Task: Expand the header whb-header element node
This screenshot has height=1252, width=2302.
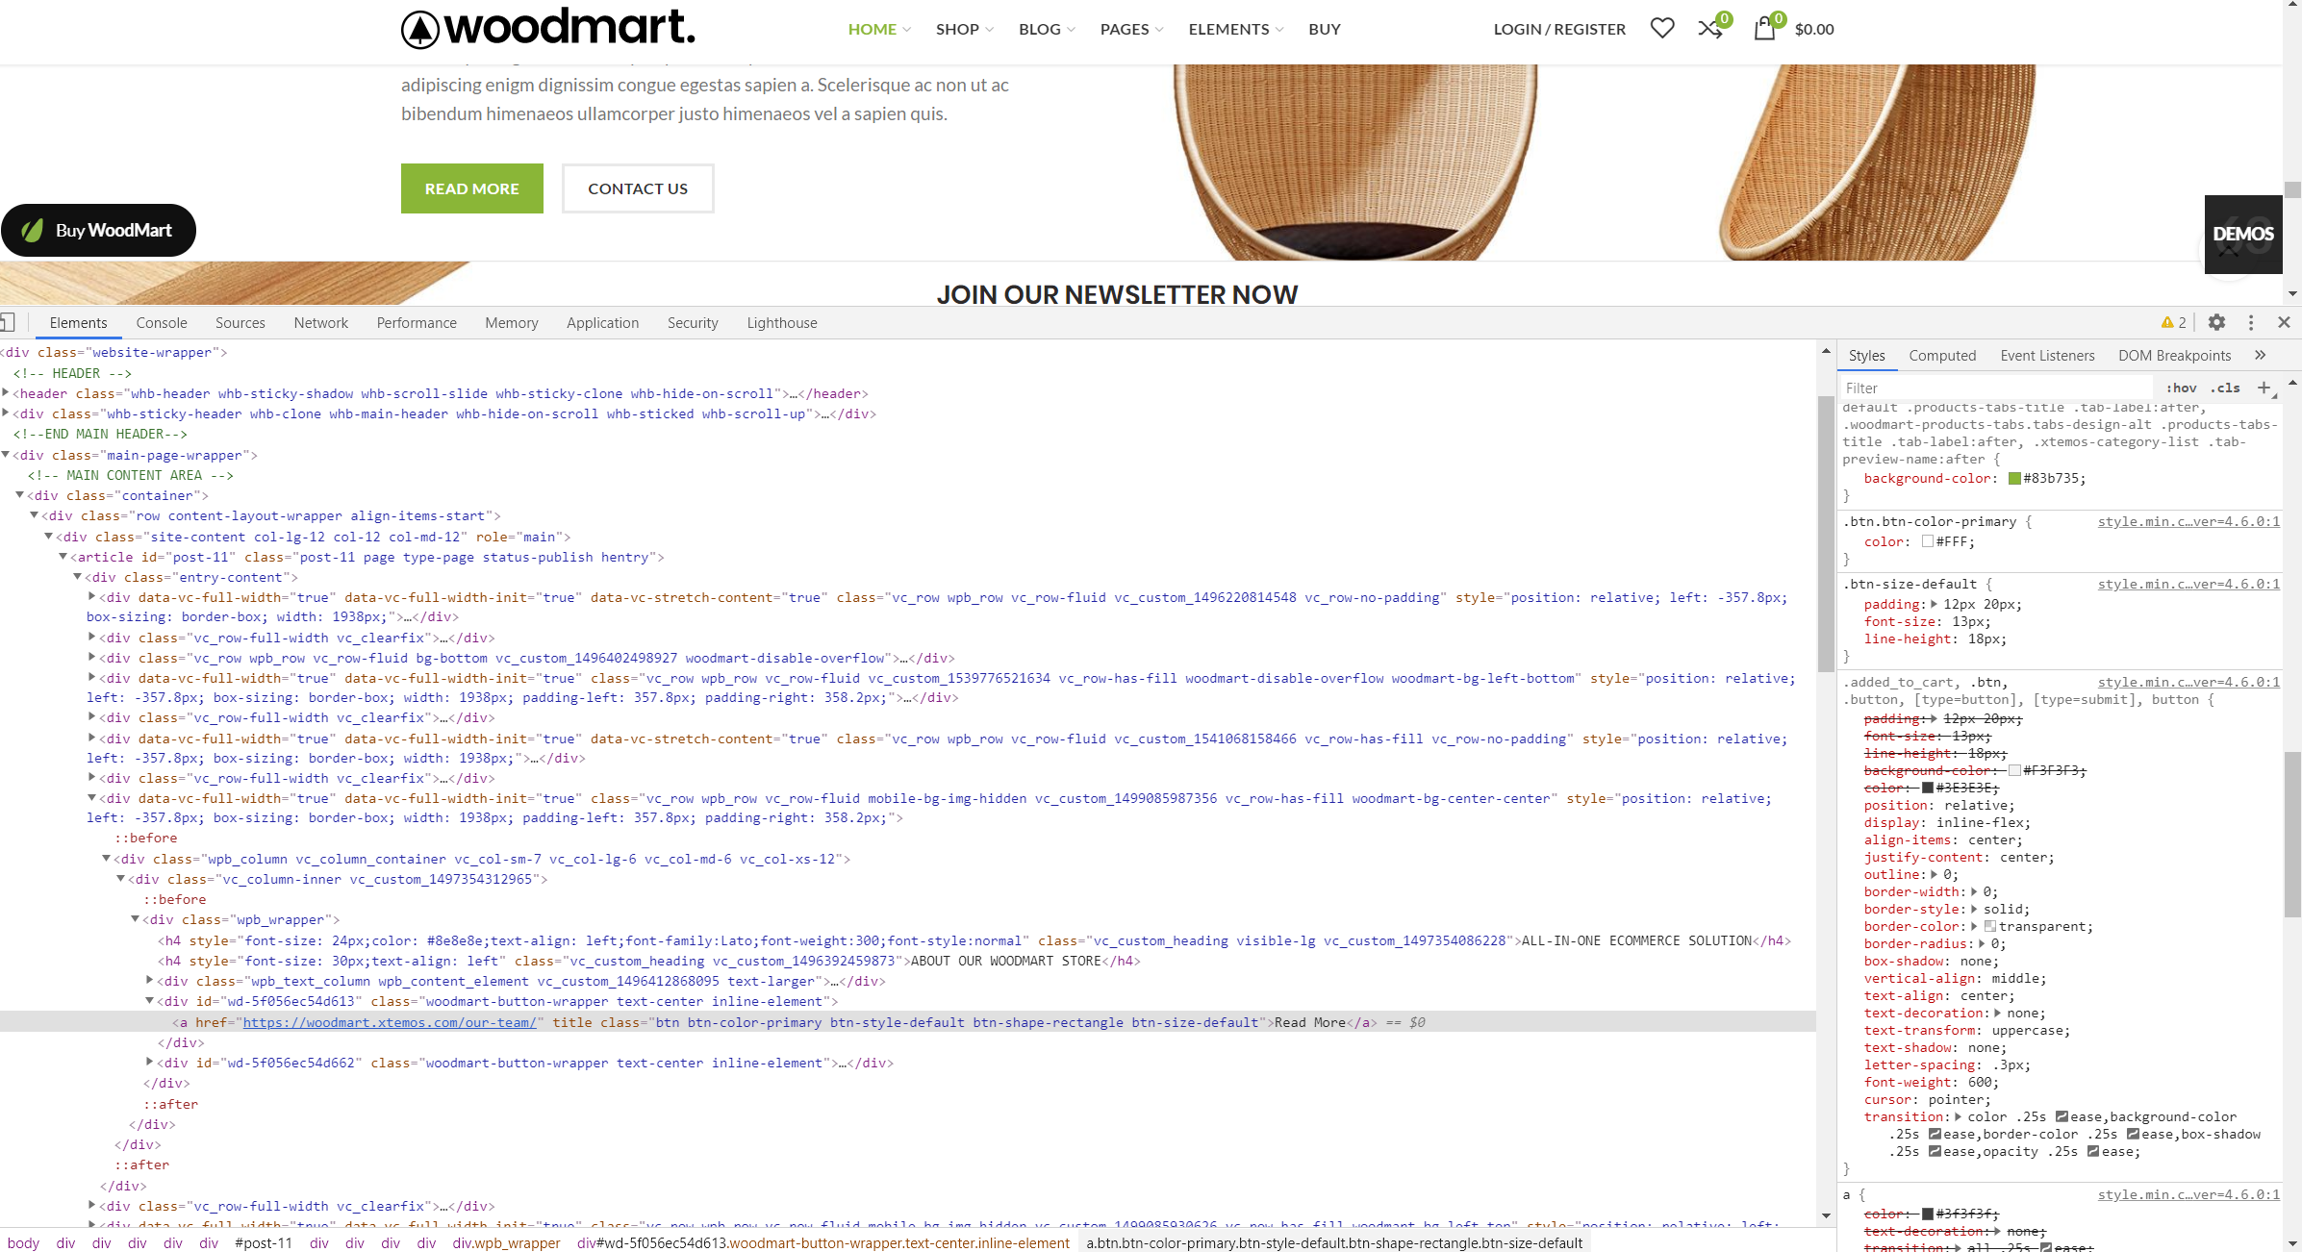Action: click(x=6, y=392)
